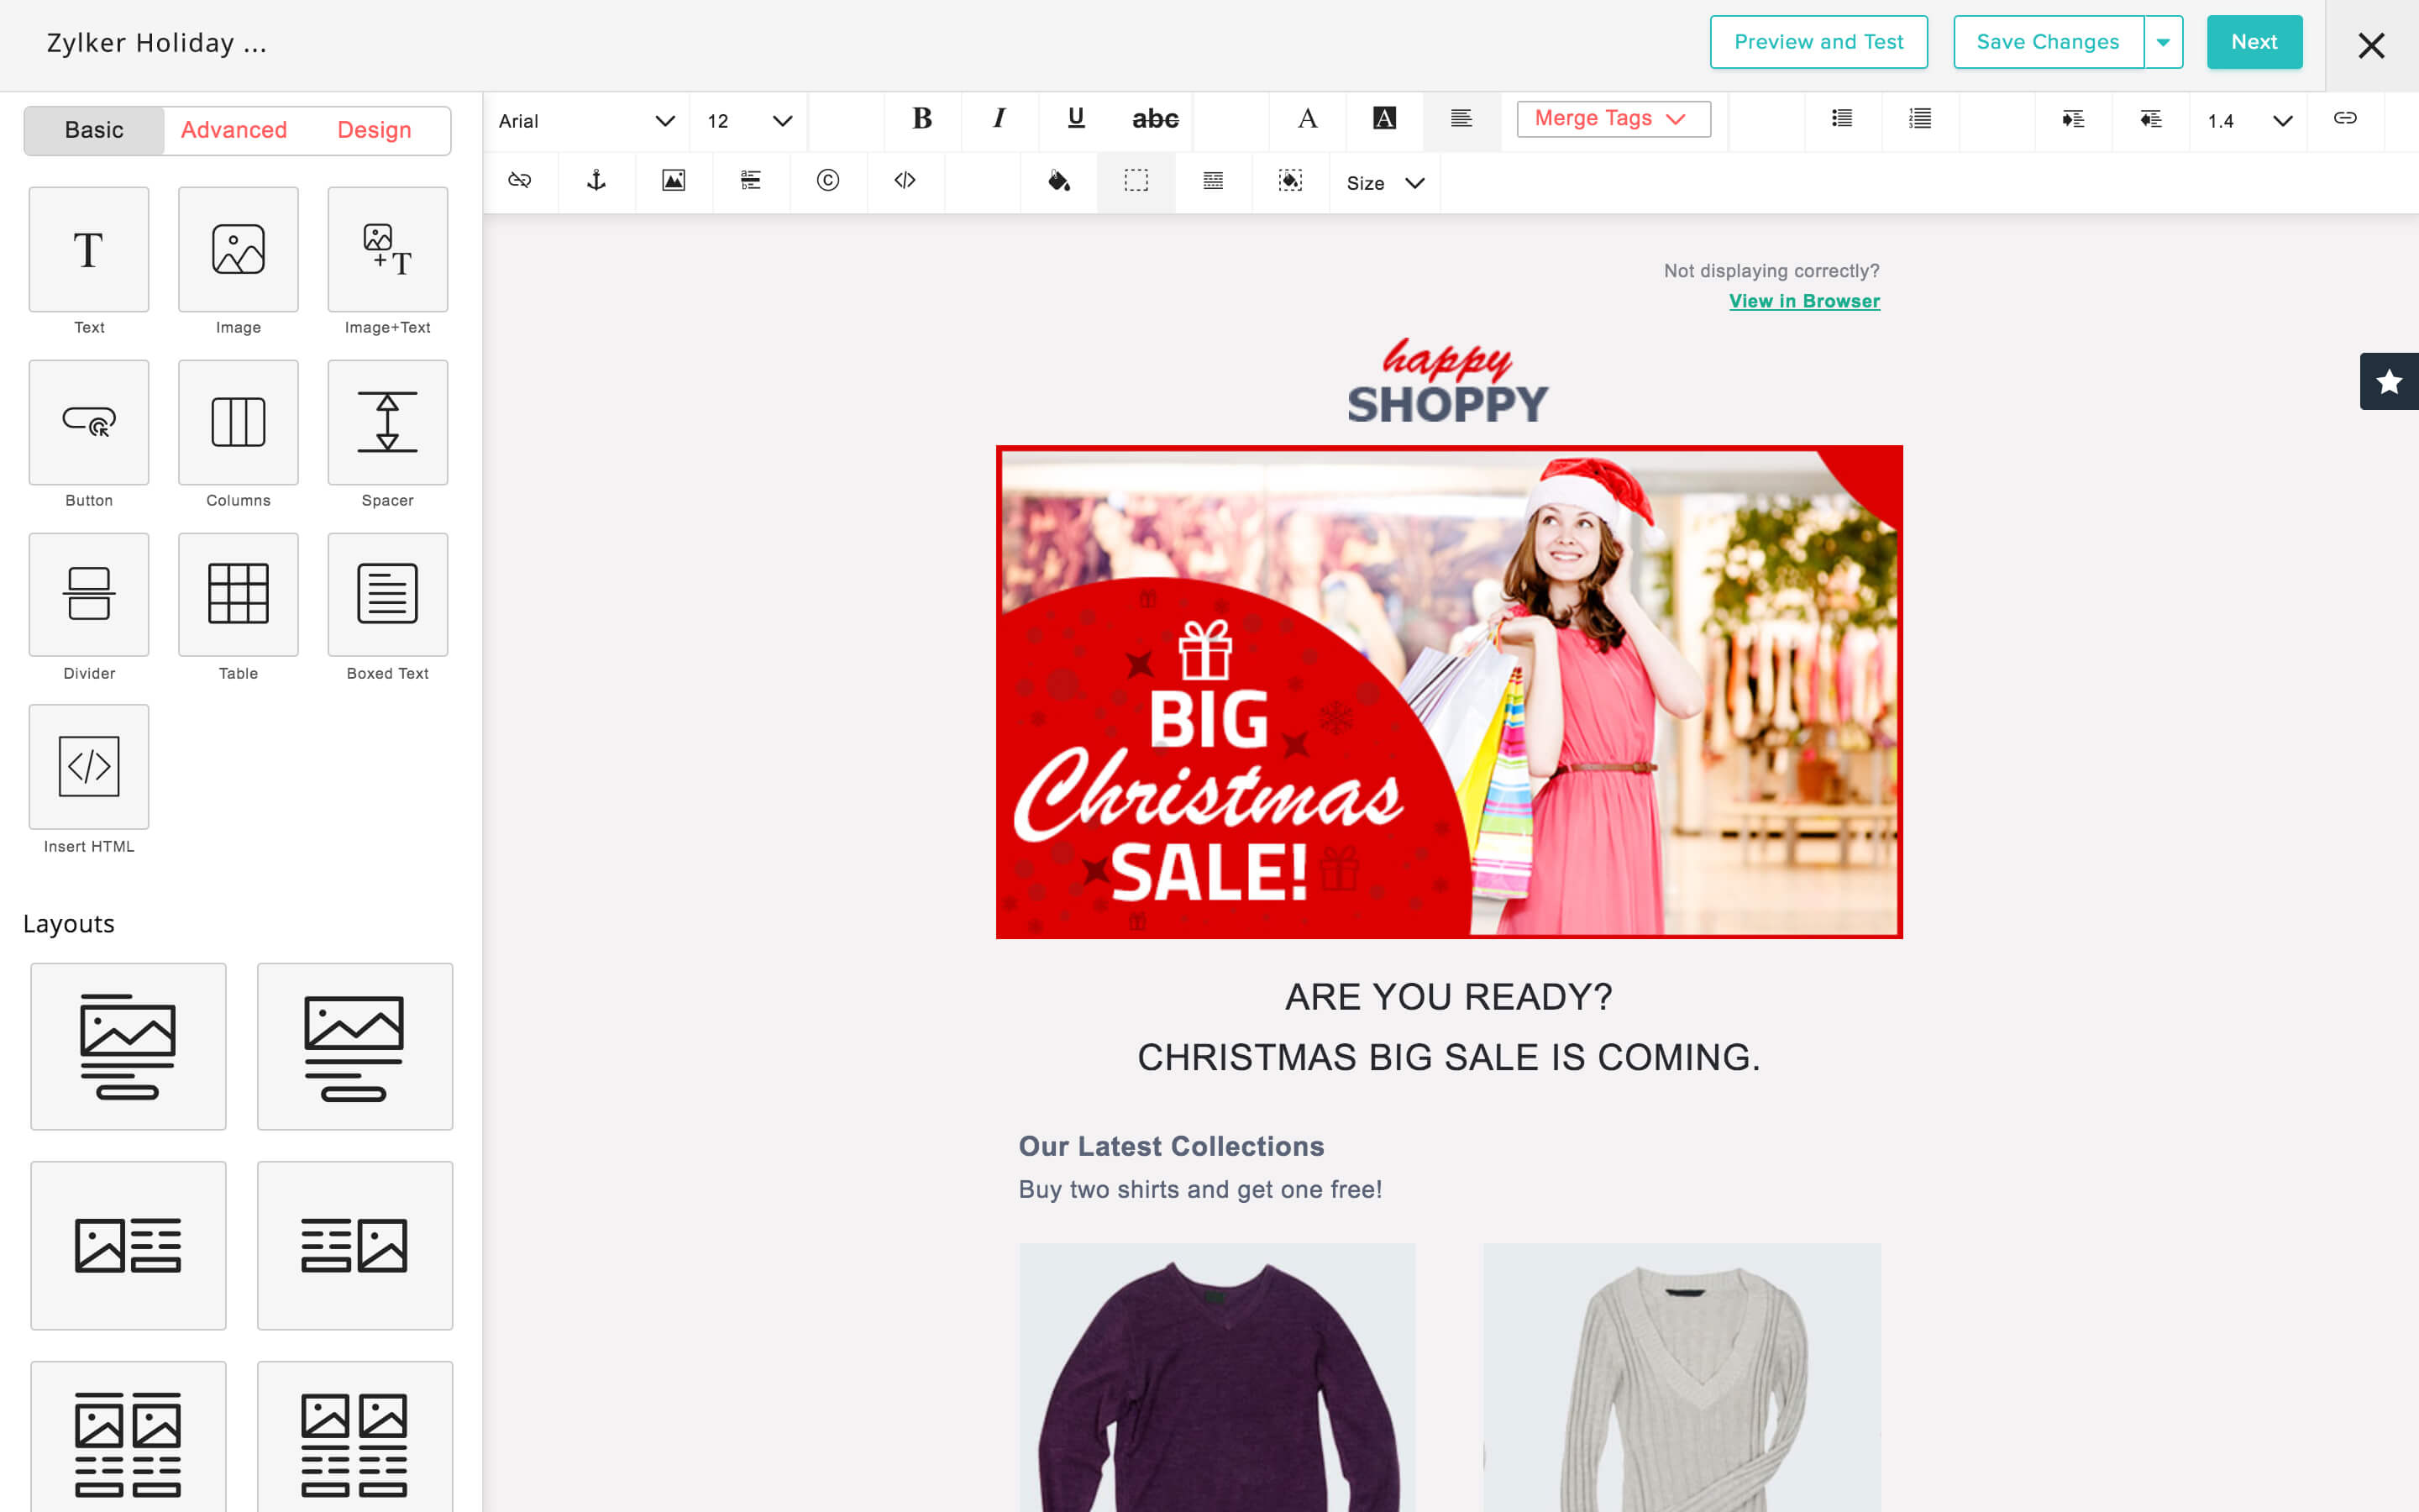The height and width of the screenshot is (1512, 2419).
Task: Insert an anchor
Action: tap(596, 181)
